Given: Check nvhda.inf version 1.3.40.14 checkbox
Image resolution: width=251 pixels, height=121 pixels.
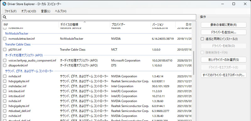Looking at the screenshot, I should 5,76.
